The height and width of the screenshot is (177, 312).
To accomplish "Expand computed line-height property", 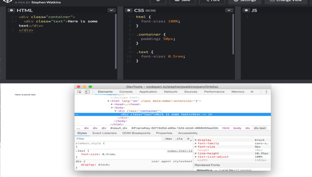I will tap(196, 154).
